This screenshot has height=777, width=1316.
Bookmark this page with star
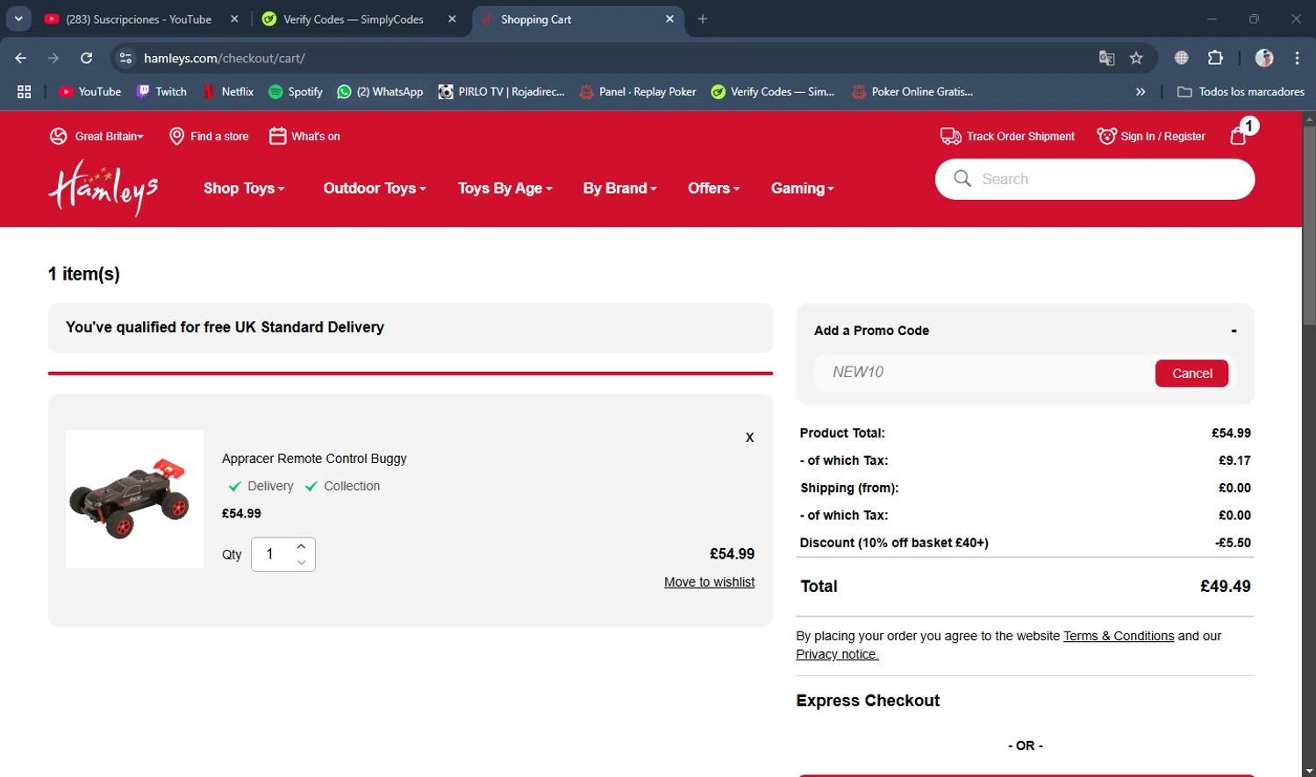click(1136, 58)
